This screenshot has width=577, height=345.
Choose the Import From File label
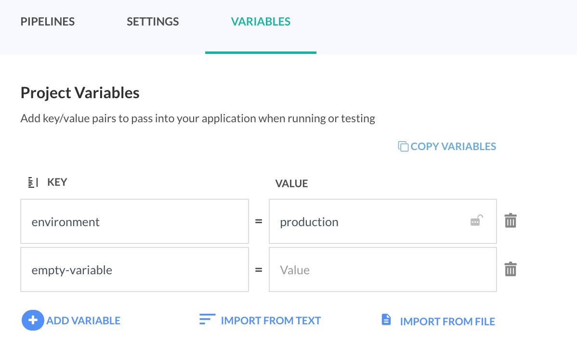click(x=447, y=321)
